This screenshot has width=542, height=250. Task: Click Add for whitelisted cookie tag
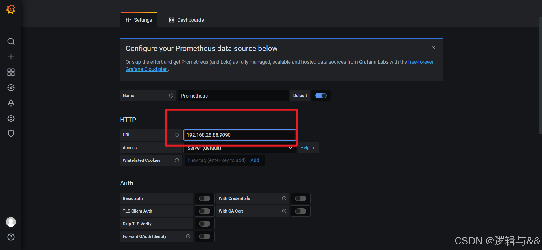[255, 160]
